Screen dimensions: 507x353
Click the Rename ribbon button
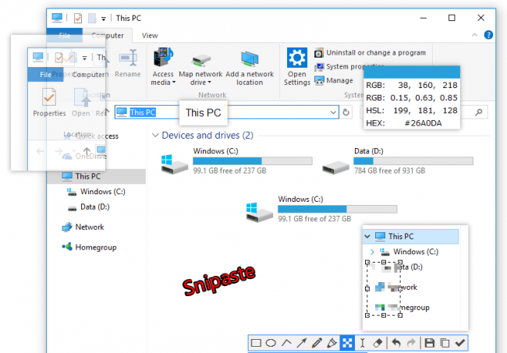(x=128, y=64)
